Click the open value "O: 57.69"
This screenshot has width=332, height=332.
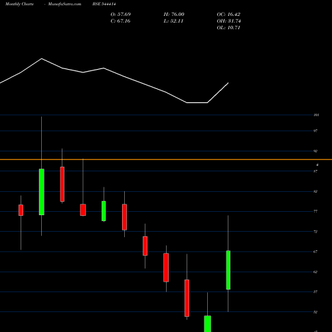tap(121, 14)
